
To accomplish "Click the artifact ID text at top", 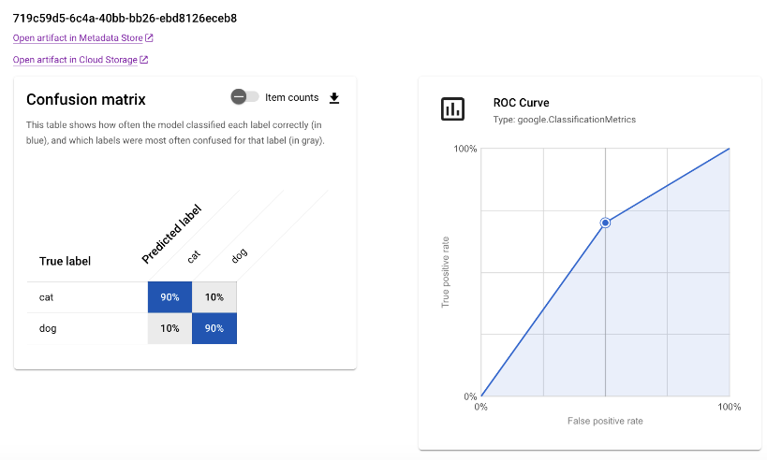I will click(125, 18).
